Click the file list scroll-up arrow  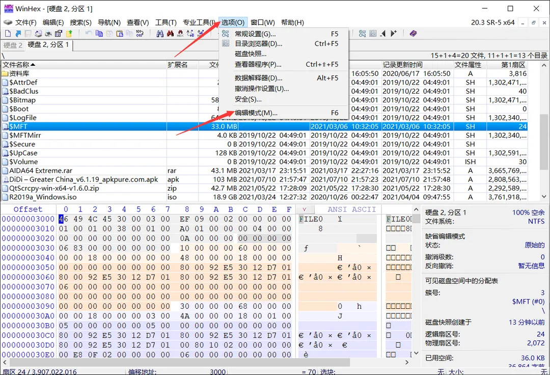tap(544, 65)
